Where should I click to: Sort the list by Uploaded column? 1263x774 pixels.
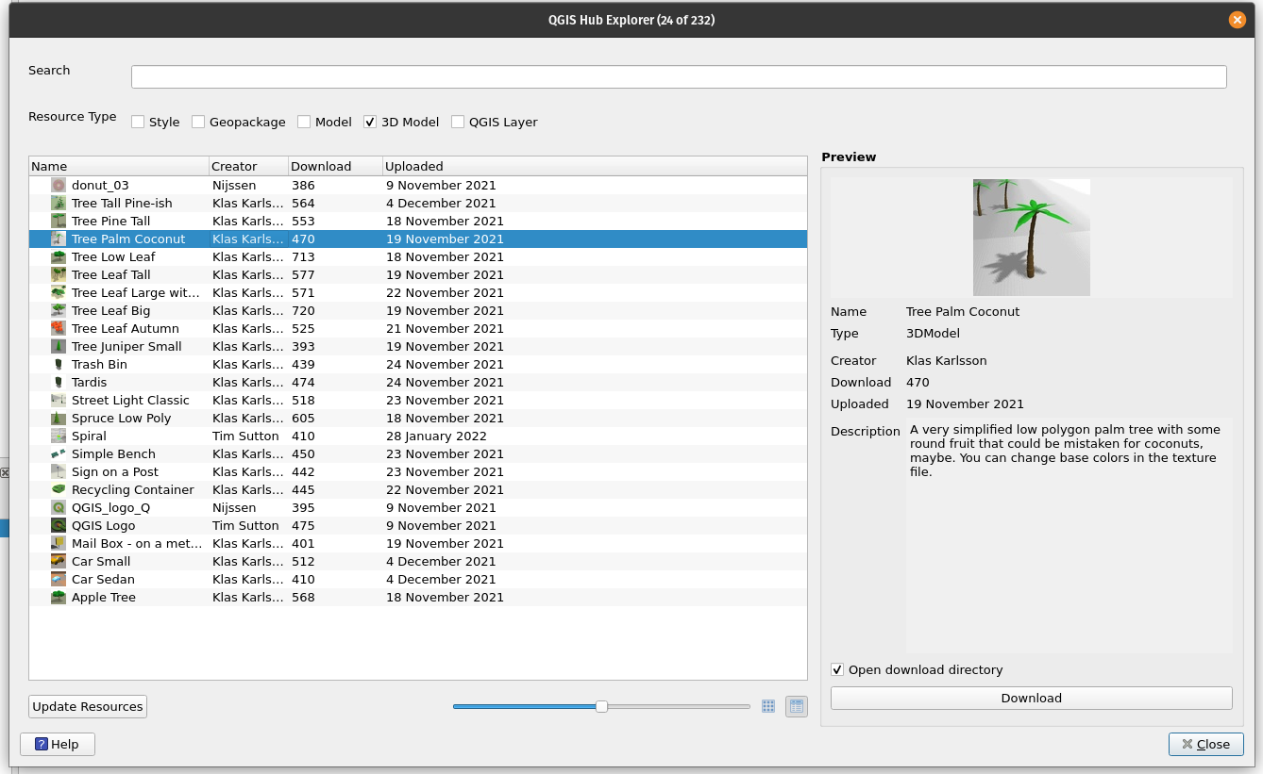click(x=595, y=166)
